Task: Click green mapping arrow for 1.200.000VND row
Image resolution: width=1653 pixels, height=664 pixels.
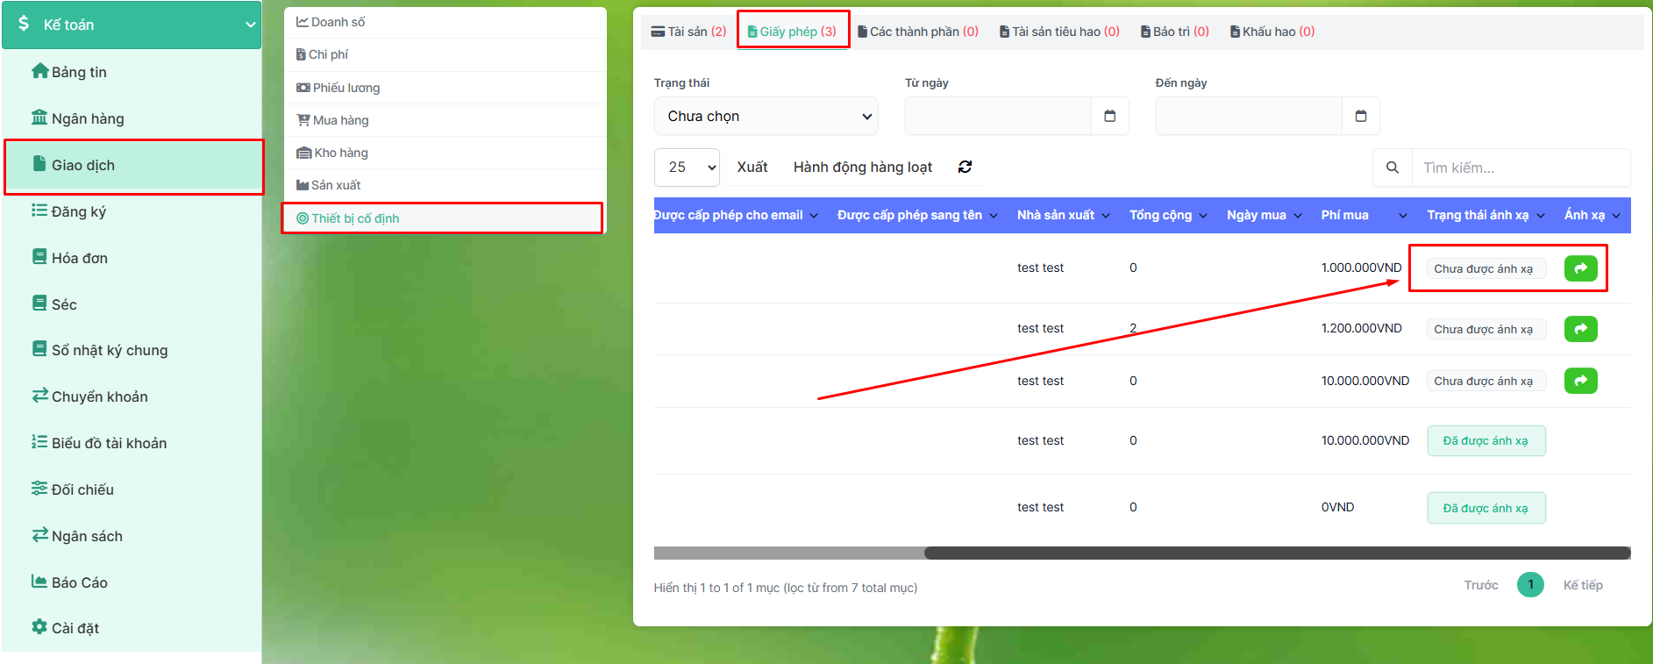Action: pyautogui.click(x=1580, y=329)
